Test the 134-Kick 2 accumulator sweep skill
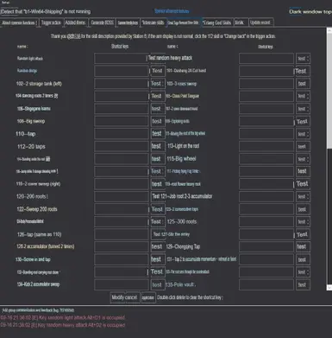Viewport: 332px width, 338px height. [157, 284]
